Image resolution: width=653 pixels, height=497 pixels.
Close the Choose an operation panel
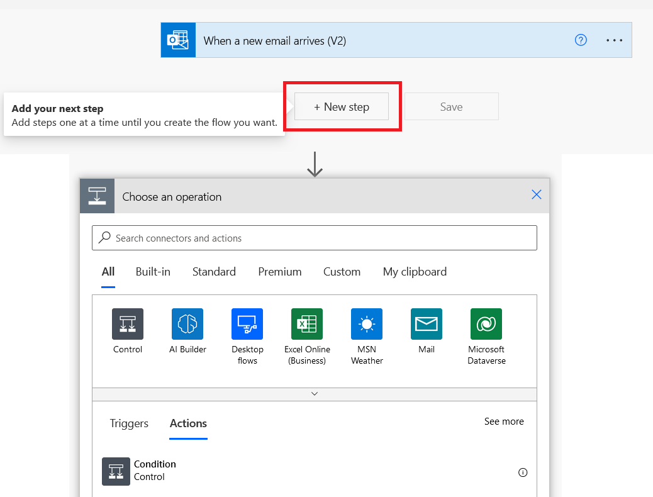(x=537, y=194)
